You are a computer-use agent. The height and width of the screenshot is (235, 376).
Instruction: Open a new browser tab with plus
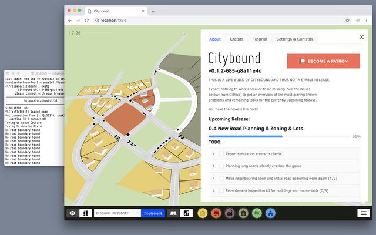click(153, 11)
